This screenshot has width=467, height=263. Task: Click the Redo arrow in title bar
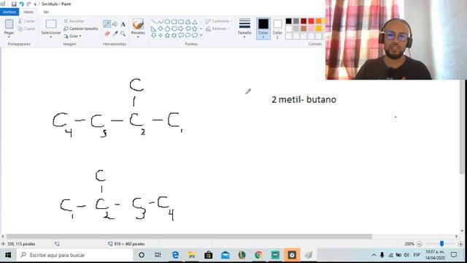28,4
